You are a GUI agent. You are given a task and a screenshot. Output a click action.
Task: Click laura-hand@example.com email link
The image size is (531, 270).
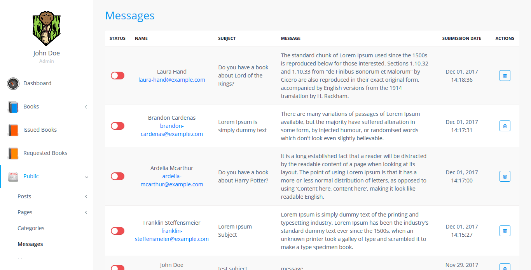(x=172, y=80)
